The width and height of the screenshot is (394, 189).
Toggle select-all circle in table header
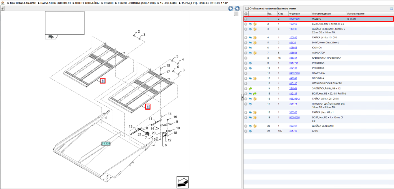246,13
